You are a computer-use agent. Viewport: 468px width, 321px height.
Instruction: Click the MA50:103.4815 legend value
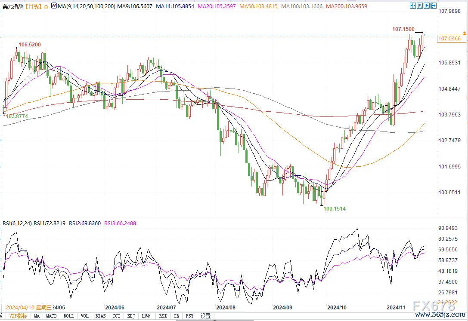click(x=258, y=6)
